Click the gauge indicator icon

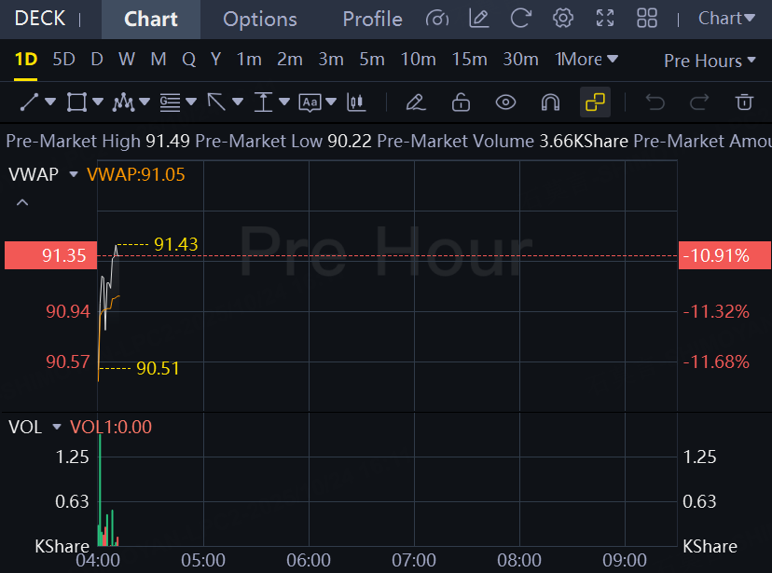[437, 19]
